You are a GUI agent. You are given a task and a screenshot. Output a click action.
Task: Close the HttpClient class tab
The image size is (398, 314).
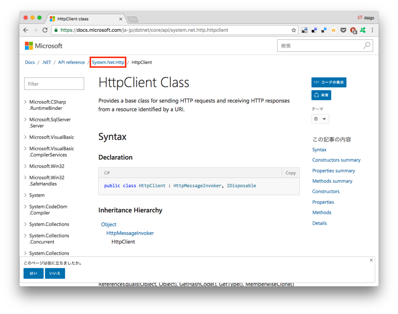120,19
